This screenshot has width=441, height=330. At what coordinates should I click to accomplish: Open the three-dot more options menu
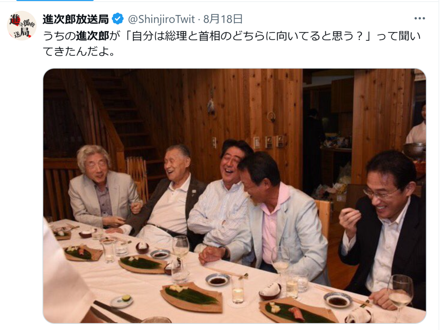click(x=419, y=18)
